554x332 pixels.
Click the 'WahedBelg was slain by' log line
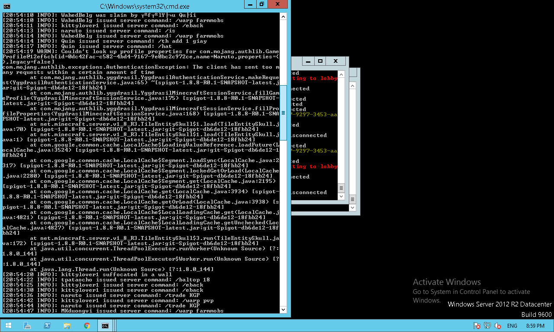tap(100, 15)
